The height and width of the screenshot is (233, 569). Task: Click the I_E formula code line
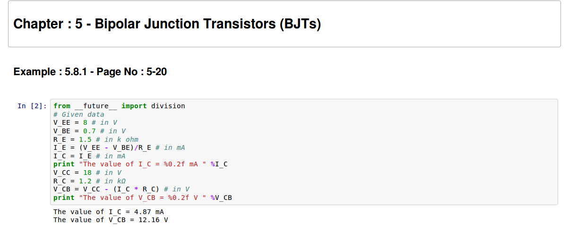119,147
